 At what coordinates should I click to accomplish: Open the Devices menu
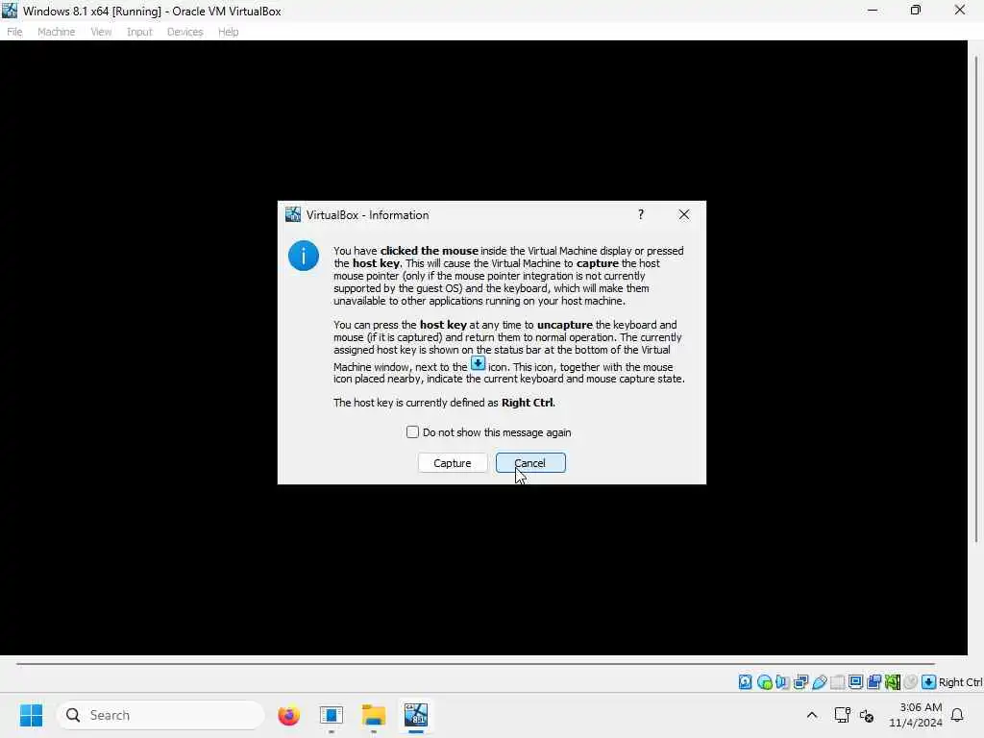pos(184,32)
